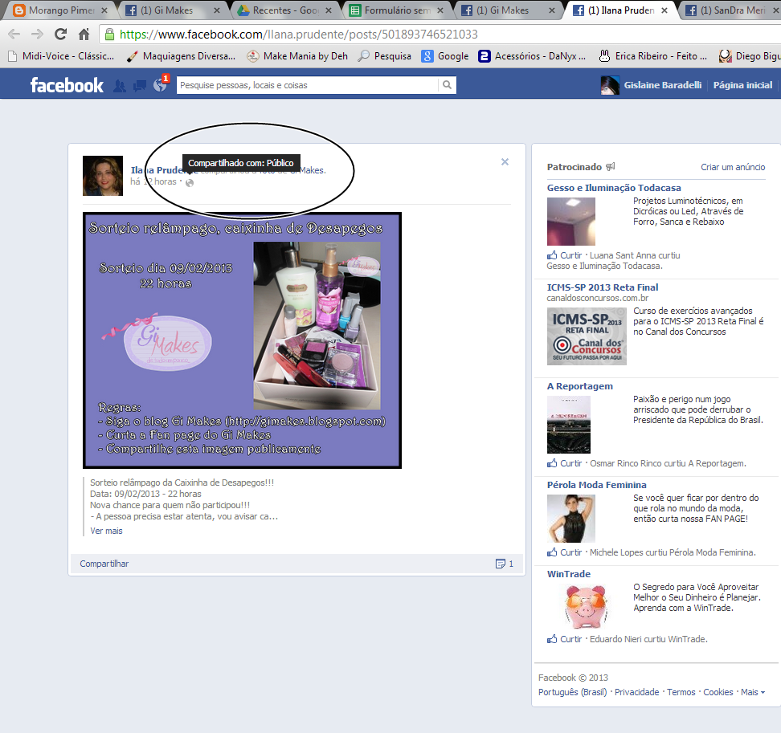Open Make Mania by Deh bookmark
This screenshot has height=733, width=781.
[297, 56]
